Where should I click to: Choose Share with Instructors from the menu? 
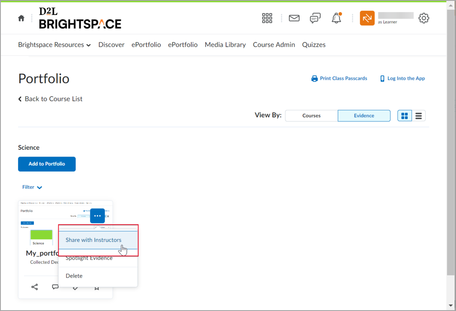pos(93,240)
